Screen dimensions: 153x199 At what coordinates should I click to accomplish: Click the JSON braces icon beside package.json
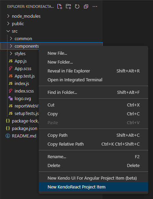(x=8, y=128)
